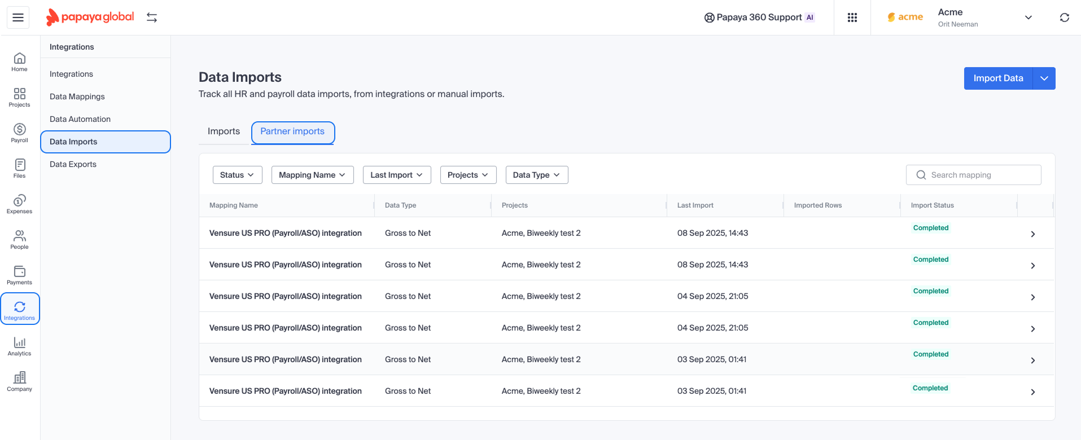Open Payments in the sidebar
Screen dimensions: 1081x440
(x=20, y=275)
